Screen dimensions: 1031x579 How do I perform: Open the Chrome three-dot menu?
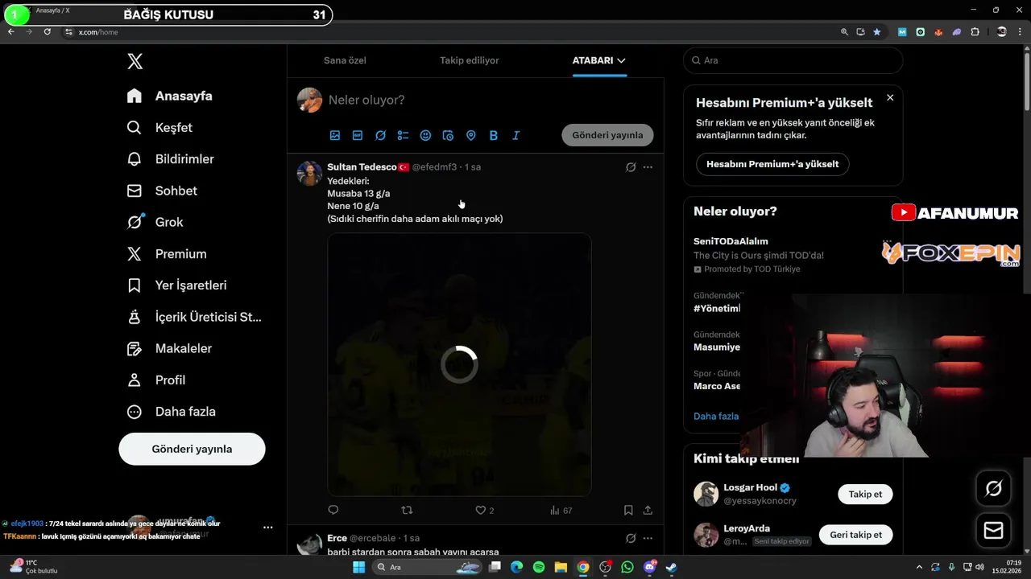pos(1021,32)
